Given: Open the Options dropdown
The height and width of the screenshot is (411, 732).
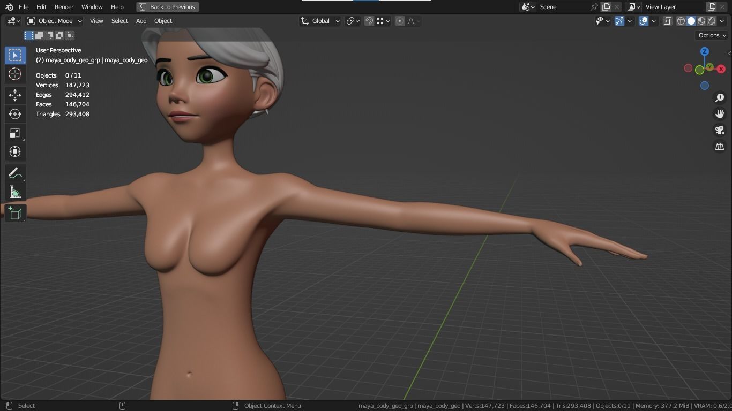Looking at the screenshot, I should click(x=712, y=35).
